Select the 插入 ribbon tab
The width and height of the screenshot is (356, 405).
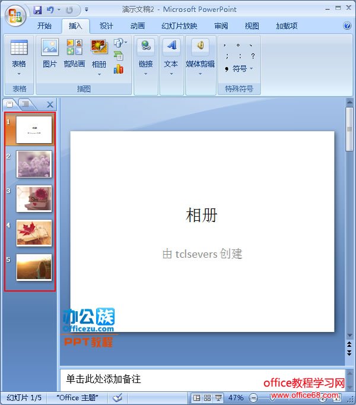coord(75,26)
